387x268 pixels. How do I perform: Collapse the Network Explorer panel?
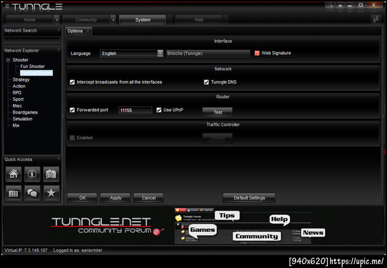click(x=59, y=50)
